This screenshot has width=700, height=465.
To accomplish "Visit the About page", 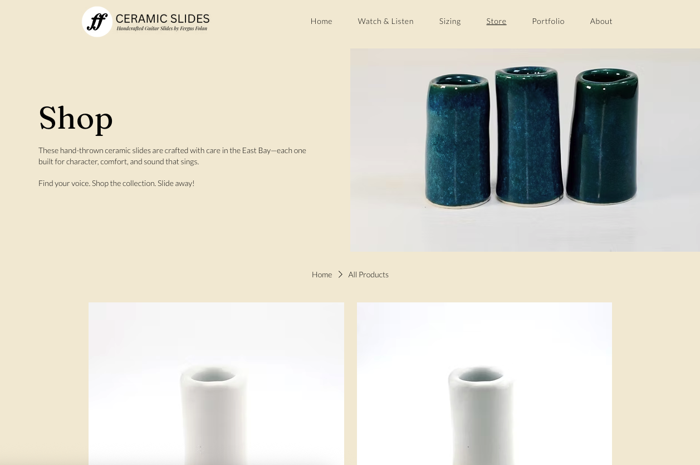I will tap(601, 21).
